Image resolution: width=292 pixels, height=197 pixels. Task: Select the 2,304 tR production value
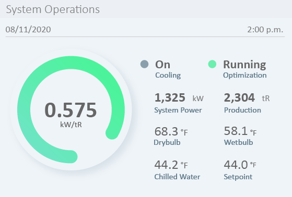pos(247,97)
